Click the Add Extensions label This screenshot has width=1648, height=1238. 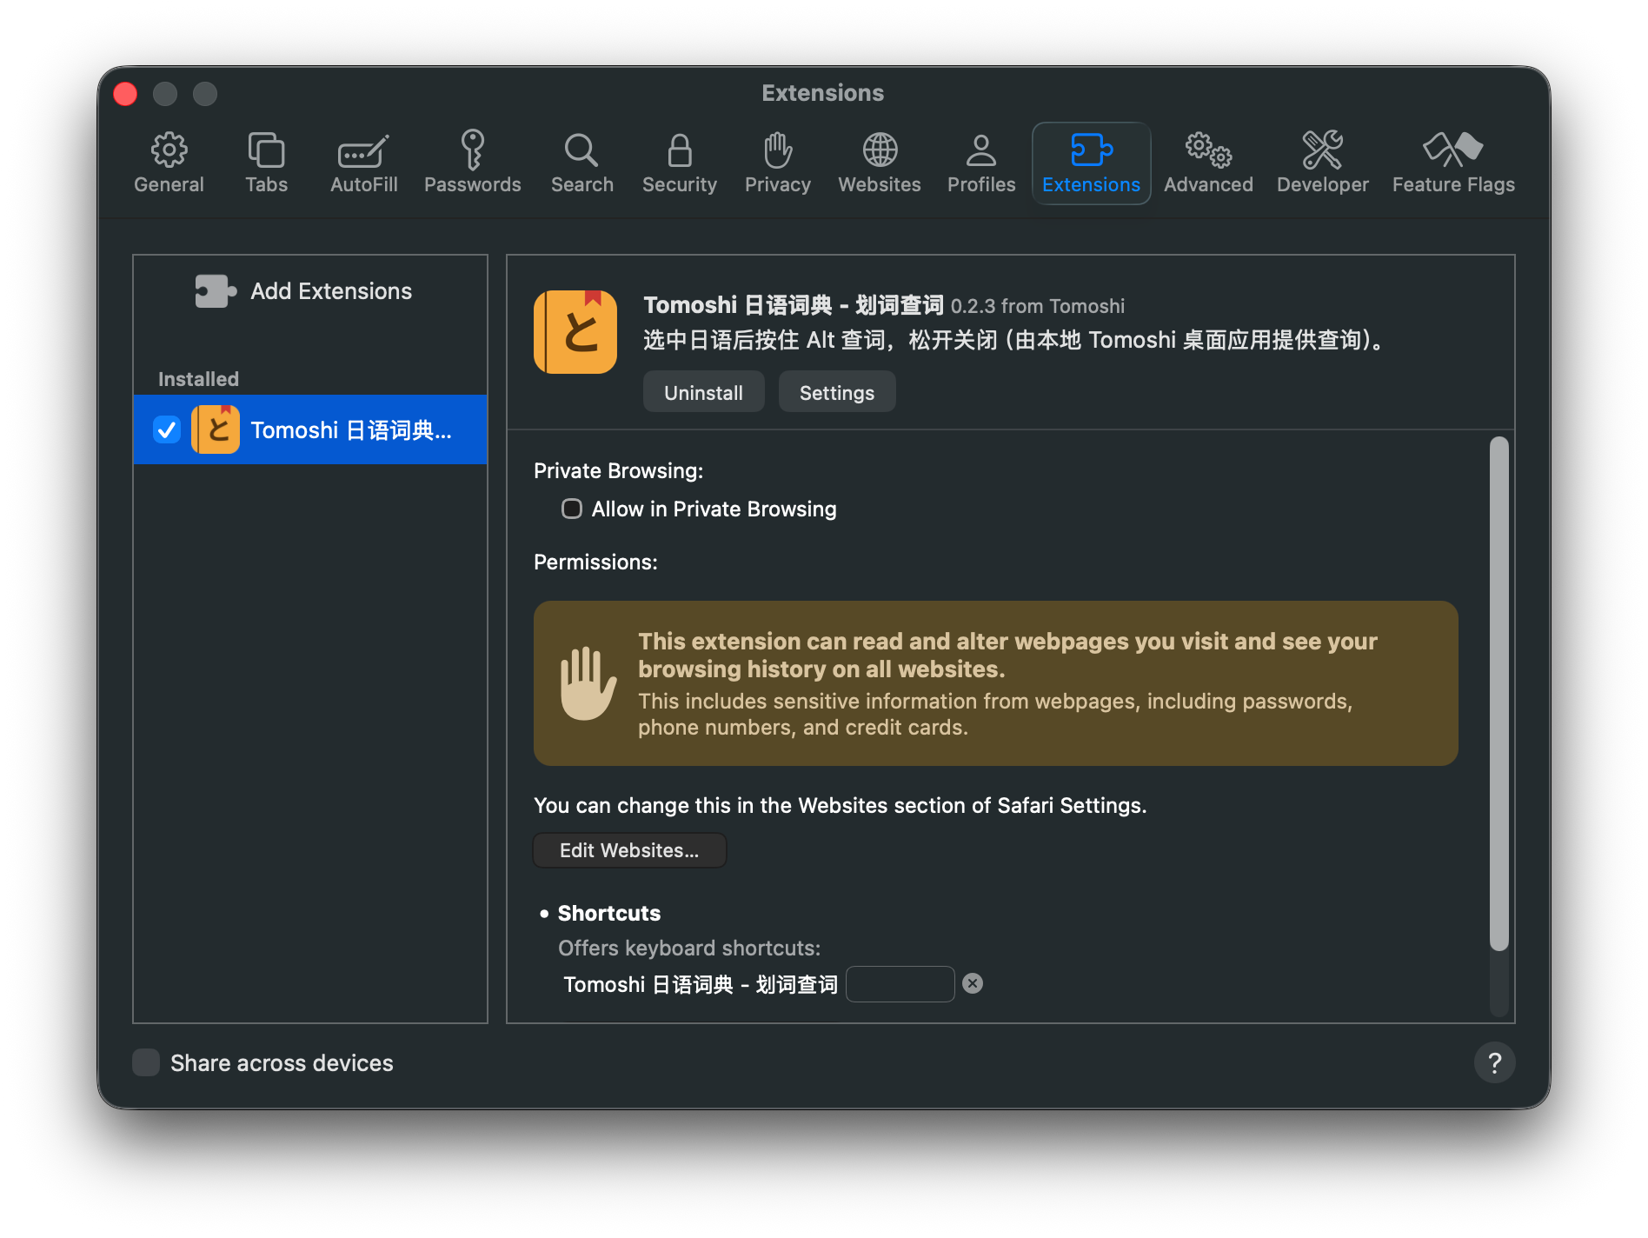pos(331,291)
